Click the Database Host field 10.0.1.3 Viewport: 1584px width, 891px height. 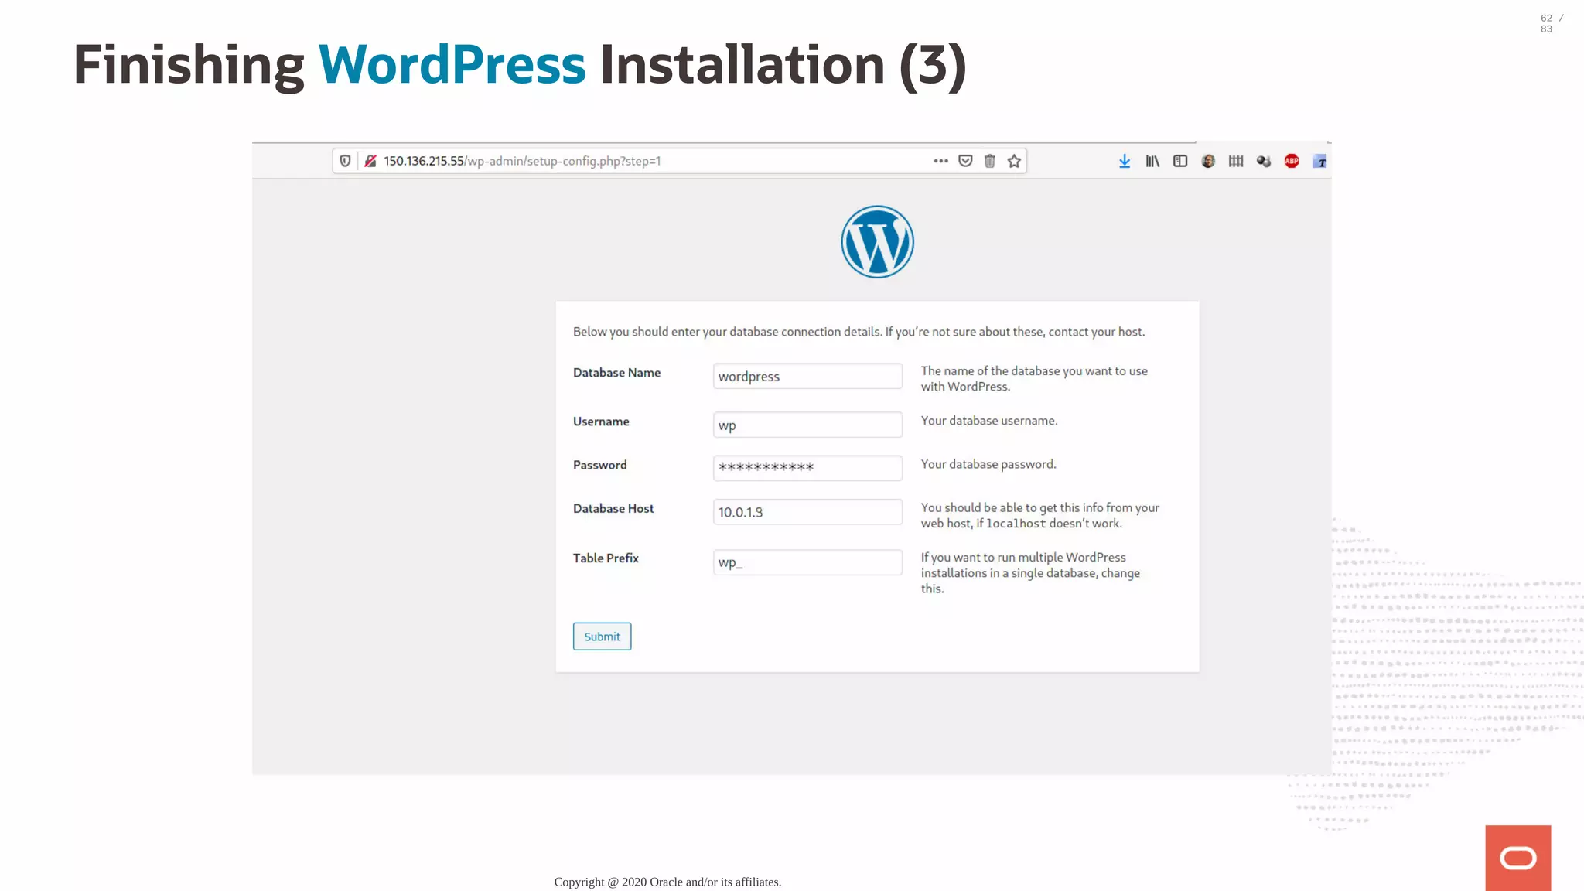(807, 512)
